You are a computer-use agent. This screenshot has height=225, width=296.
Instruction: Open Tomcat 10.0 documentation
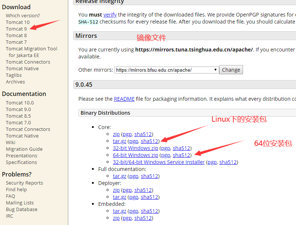[x=19, y=103]
